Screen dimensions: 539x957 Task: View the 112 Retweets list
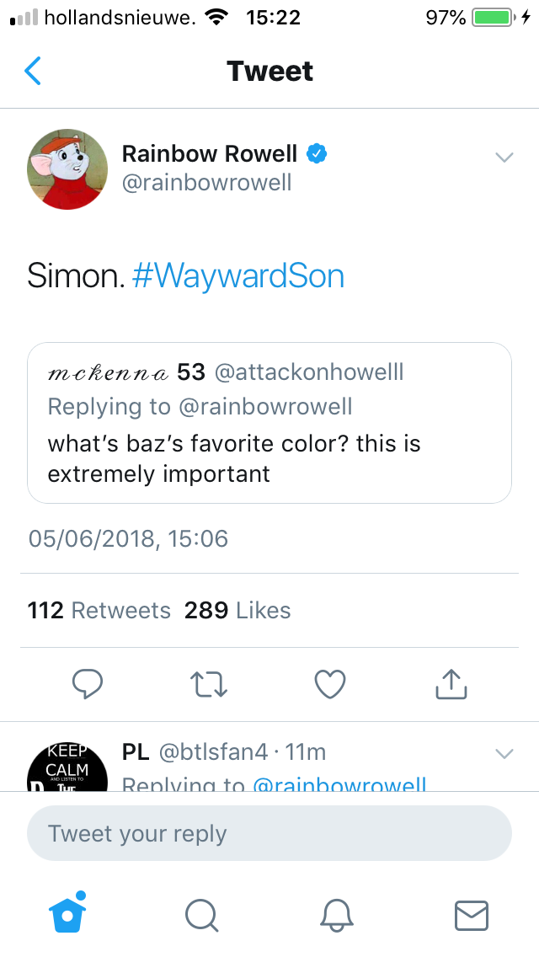[99, 611]
